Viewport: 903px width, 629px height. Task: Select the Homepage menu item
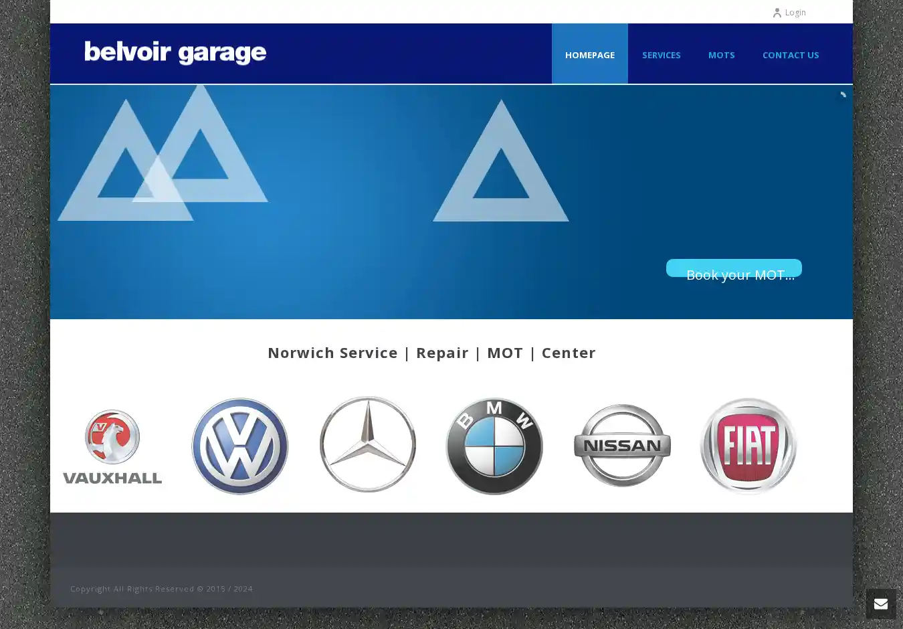[x=589, y=55]
